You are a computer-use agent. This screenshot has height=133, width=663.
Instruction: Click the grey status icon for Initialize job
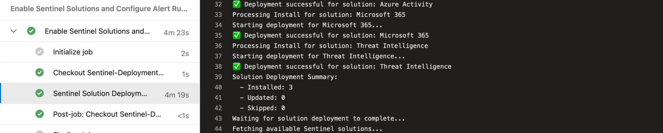coord(39,52)
